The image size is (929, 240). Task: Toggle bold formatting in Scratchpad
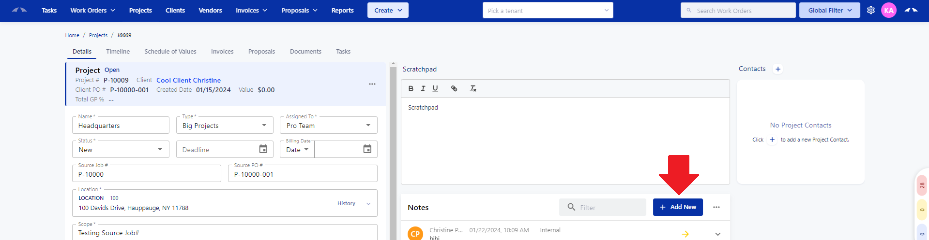411,88
